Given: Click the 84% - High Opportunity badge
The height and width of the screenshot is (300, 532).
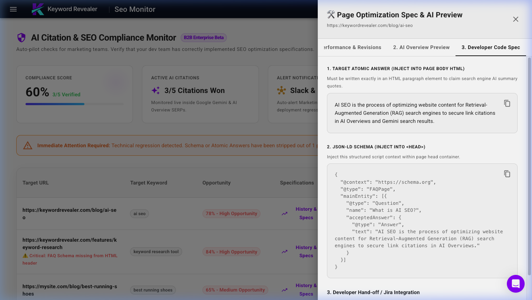Looking at the screenshot, I should 231,252.
